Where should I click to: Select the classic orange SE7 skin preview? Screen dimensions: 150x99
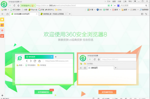coord(108,69)
